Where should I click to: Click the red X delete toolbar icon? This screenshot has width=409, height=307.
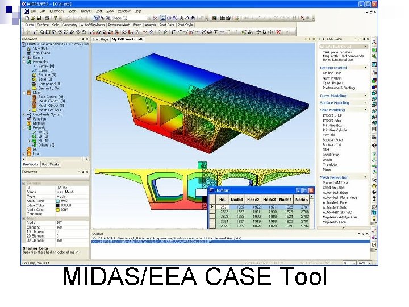point(302,18)
